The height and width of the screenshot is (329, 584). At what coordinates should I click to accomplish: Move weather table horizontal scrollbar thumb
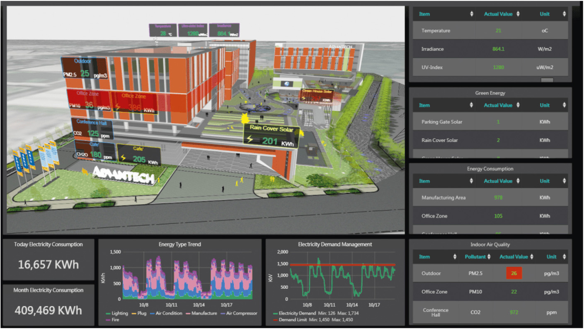(x=547, y=80)
